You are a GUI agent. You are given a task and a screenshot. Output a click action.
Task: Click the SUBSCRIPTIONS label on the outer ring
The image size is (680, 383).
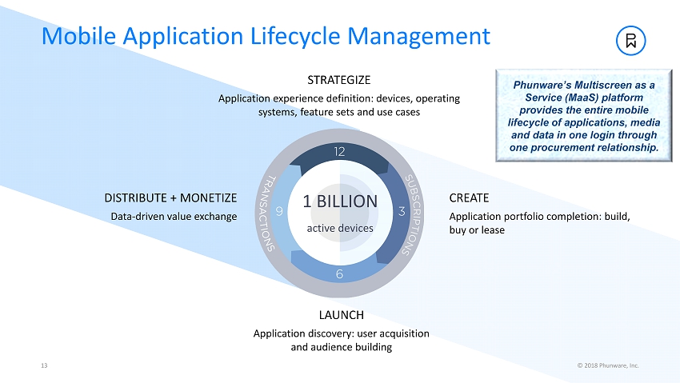click(x=419, y=213)
